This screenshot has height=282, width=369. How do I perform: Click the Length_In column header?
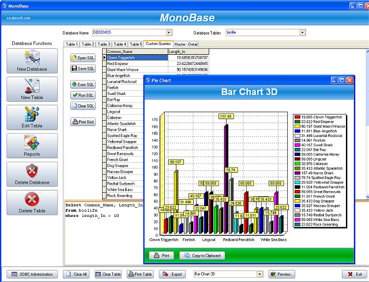tap(189, 51)
